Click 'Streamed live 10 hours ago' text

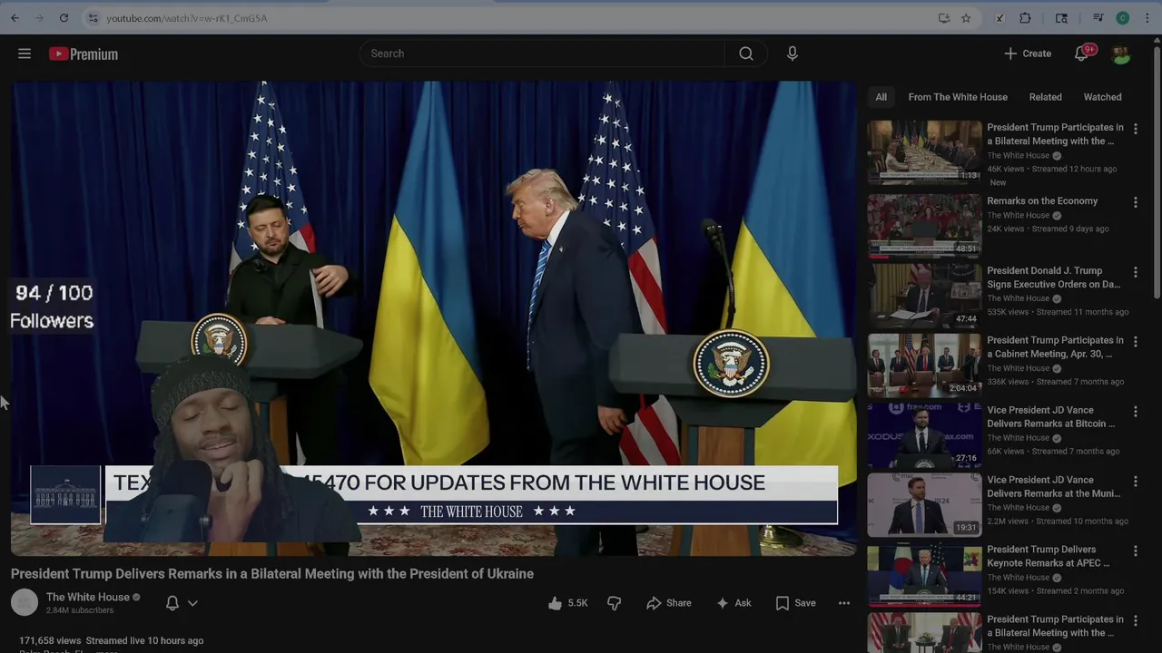tap(144, 640)
